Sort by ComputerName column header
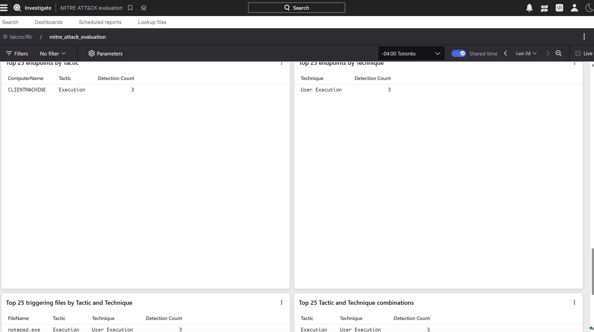594x332 pixels. 26,78
